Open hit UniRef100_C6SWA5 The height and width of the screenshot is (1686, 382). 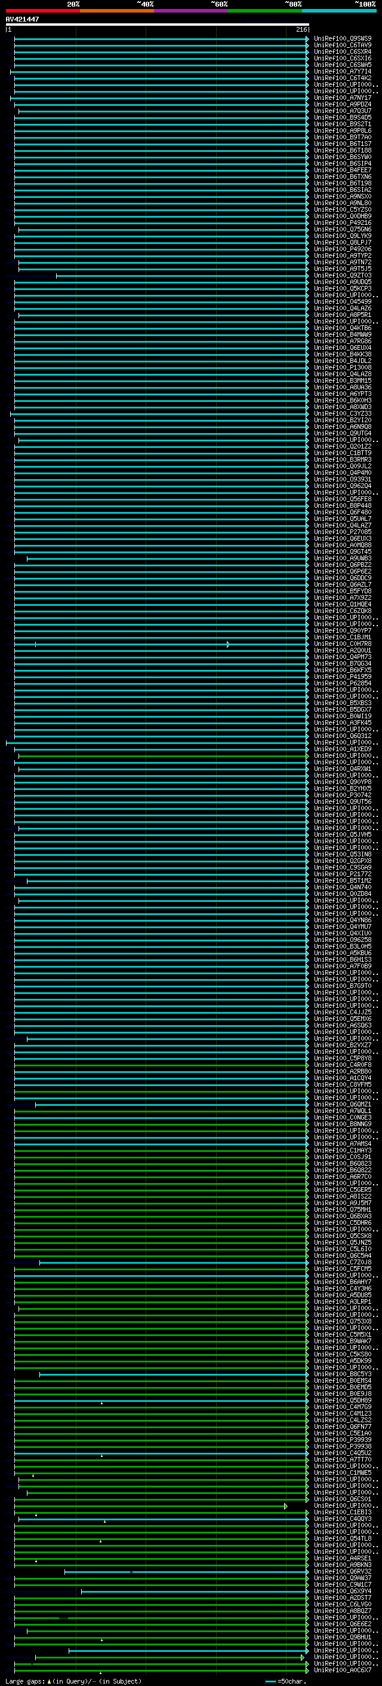coord(343,65)
